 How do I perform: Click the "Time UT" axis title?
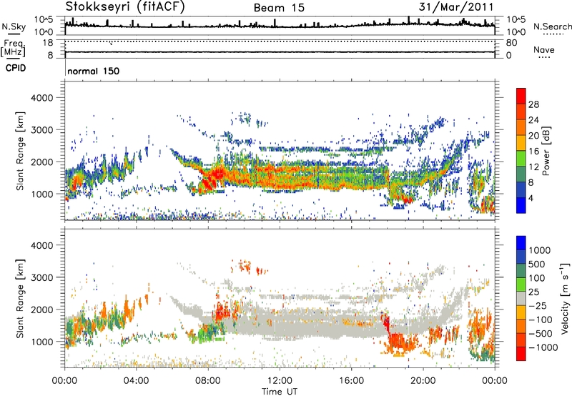[x=280, y=392]
